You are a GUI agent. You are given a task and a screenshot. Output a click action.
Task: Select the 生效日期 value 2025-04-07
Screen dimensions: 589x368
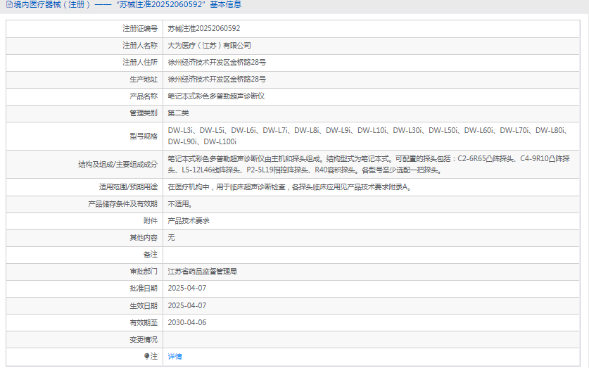click(x=187, y=305)
